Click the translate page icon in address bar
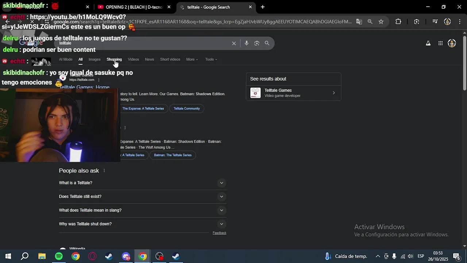467x263 pixels. (359, 22)
